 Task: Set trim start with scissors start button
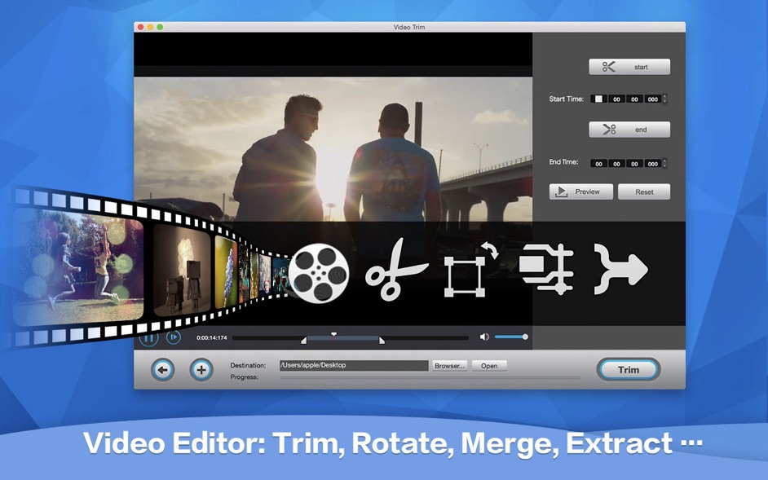tap(629, 67)
